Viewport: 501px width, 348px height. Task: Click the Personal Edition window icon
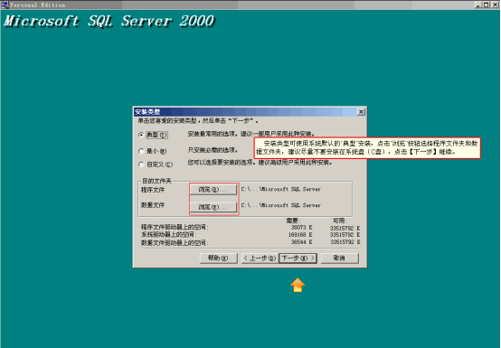tap(5, 5)
